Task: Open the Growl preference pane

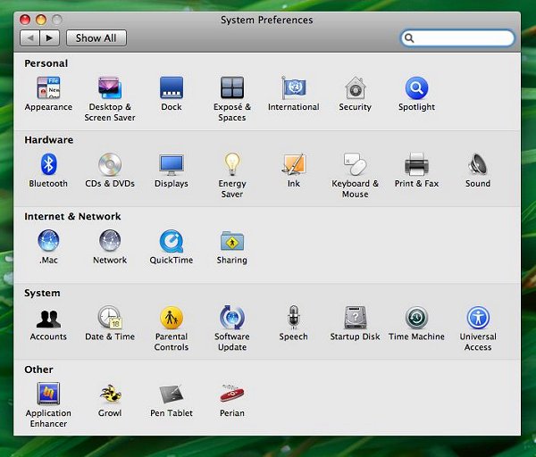Action: (110, 395)
